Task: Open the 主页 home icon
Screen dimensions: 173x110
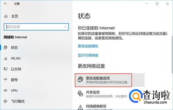Action: pyautogui.click(x=6, y=16)
